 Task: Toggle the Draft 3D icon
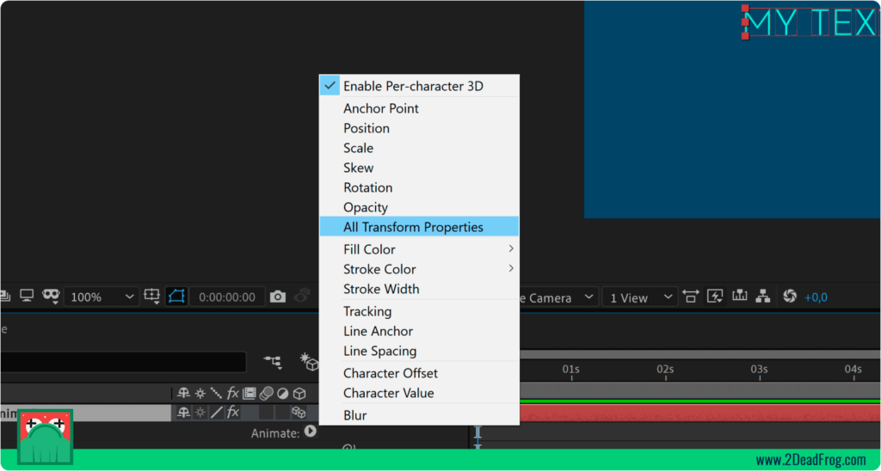310,362
